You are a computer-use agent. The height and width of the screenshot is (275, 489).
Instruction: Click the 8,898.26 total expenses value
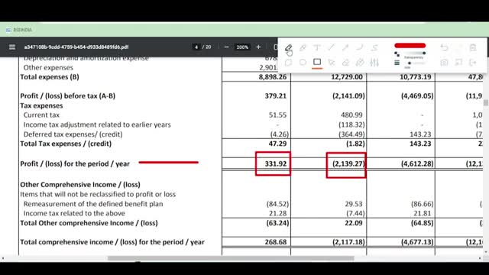click(273, 76)
